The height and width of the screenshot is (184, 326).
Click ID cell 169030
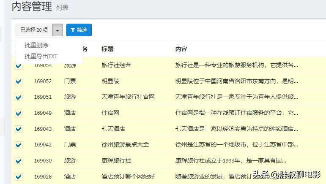coord(43,161)
